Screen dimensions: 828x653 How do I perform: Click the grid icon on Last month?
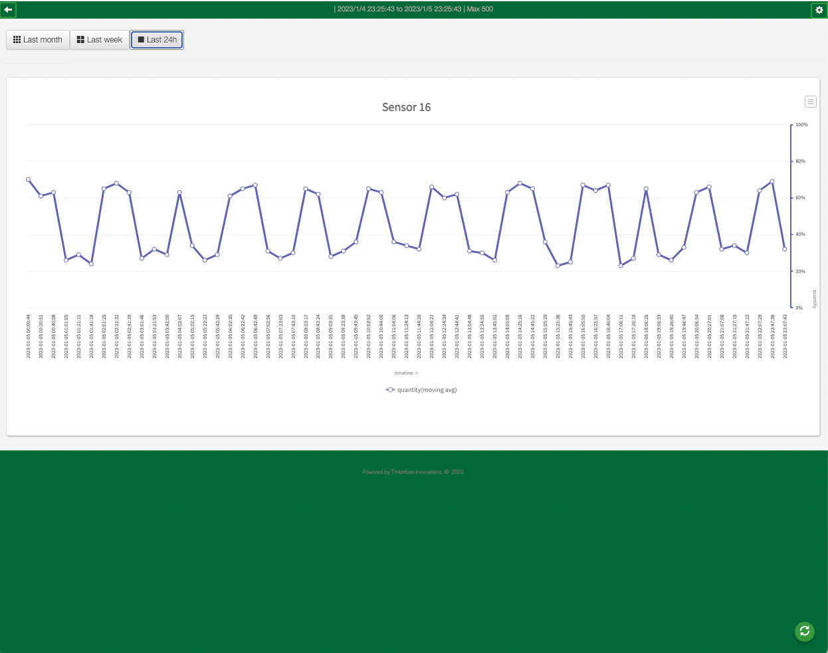click(17, 40)
